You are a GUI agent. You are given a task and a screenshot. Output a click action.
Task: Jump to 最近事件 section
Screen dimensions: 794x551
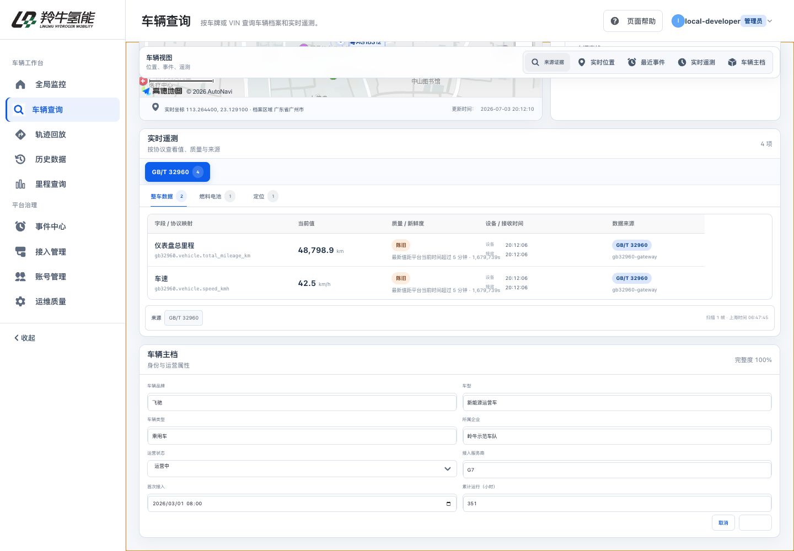coord(646,62)
